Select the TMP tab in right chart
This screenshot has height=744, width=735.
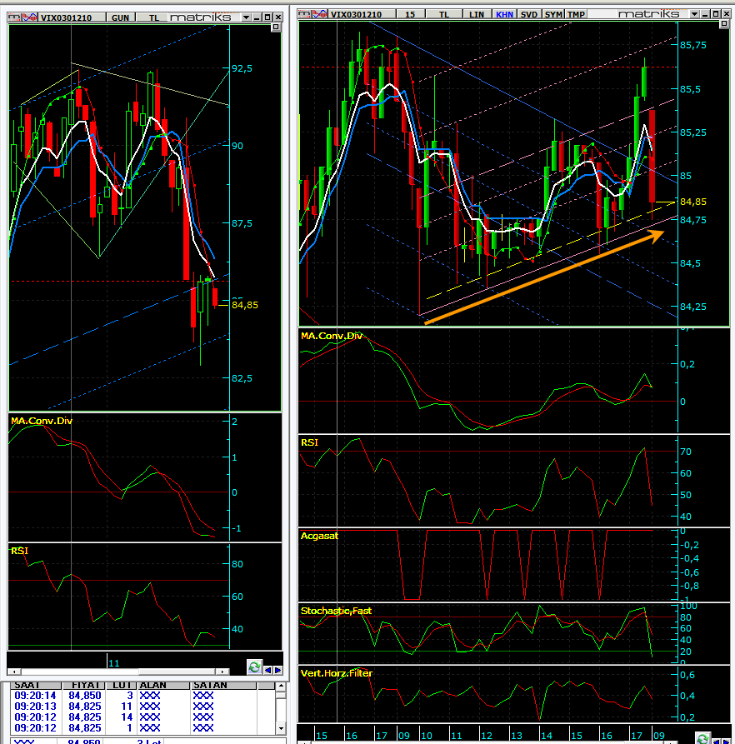coord(577,13)
